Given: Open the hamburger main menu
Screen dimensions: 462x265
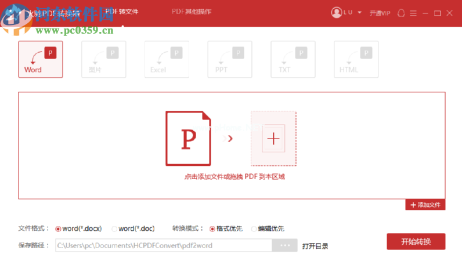Looking at the screenshot, I should tap(413, 13).
